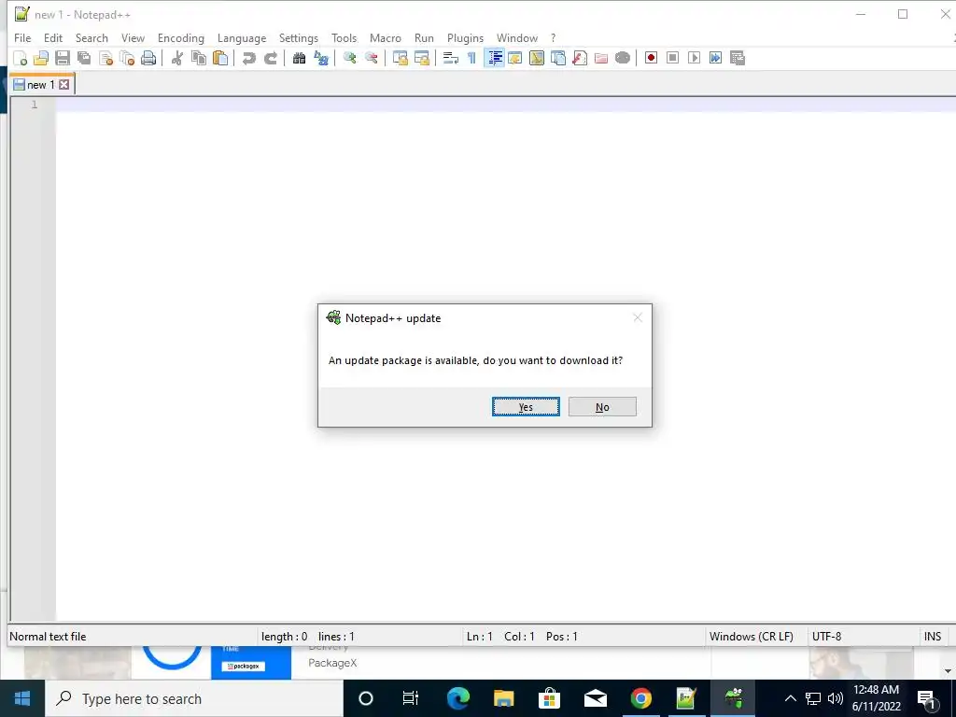Click the Cut scissors icon
The width and height of the screenshot is (956, 717).
tap(176, 58)
